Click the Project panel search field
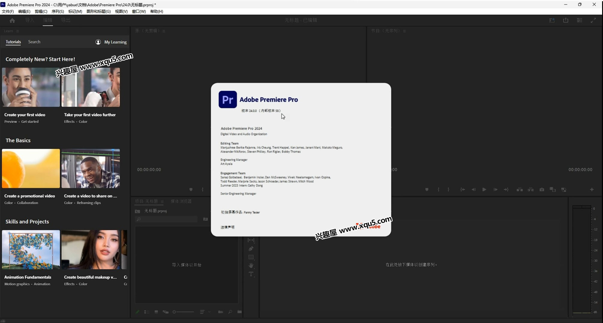The image size is (603, 323). pos(166,220)
